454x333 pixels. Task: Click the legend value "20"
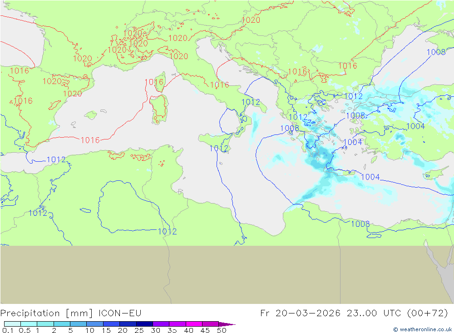point(123,330)
